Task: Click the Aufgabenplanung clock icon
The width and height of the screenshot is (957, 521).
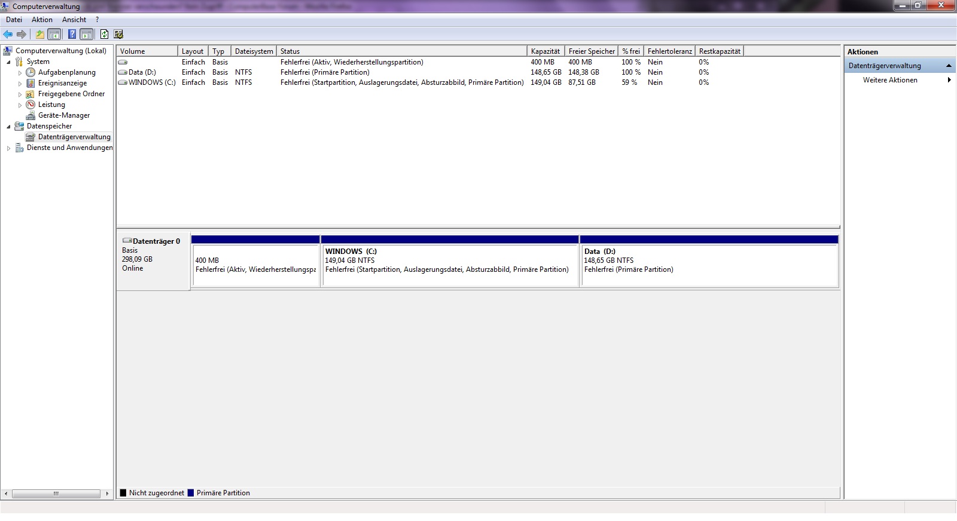Action: [x=31, y=72]
